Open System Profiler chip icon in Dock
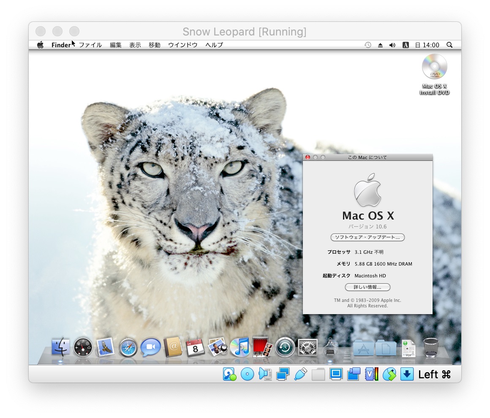Image resolution: width=490 pixels, height=418 pixels. point(330,347)
